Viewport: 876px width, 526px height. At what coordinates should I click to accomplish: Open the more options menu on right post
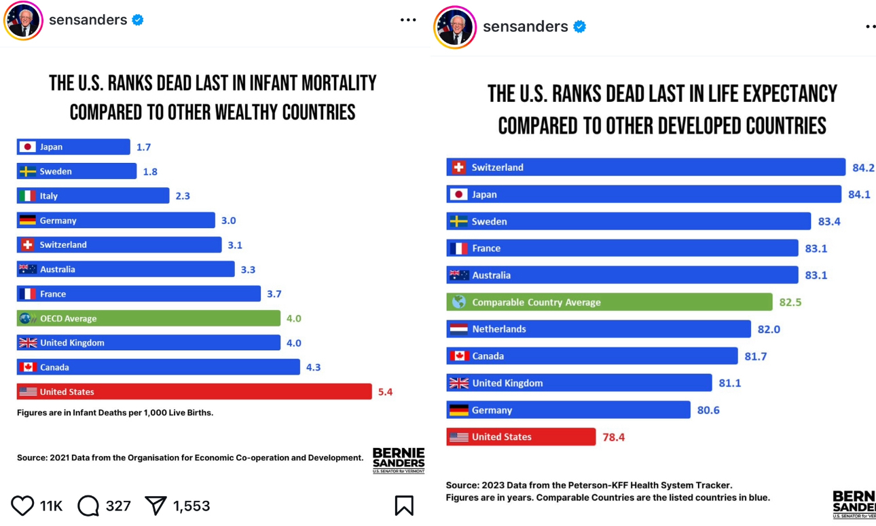(871, 26)
